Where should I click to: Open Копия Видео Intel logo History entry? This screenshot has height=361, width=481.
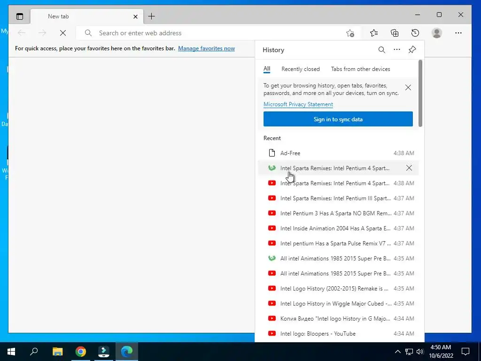338,318
